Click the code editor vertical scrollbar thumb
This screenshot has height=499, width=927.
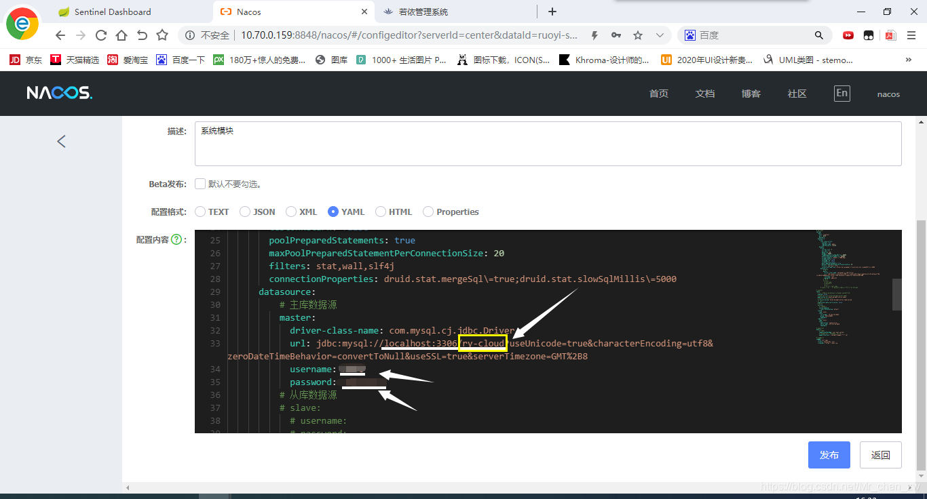897,294
